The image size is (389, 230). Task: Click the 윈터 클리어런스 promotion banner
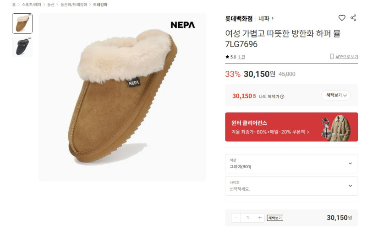pos(291,127)
